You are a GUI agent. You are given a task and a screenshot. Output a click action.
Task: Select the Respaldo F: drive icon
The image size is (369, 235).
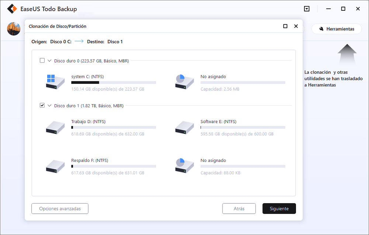(55, 166)
